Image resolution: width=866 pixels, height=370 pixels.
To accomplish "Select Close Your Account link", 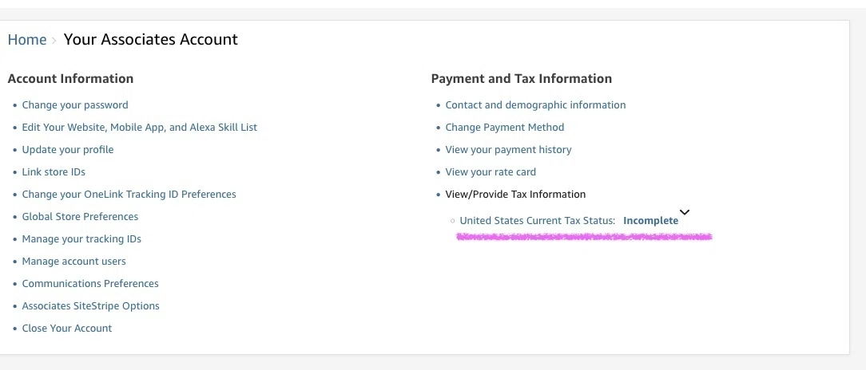I will pyautogui.click(x=67, y=328).
